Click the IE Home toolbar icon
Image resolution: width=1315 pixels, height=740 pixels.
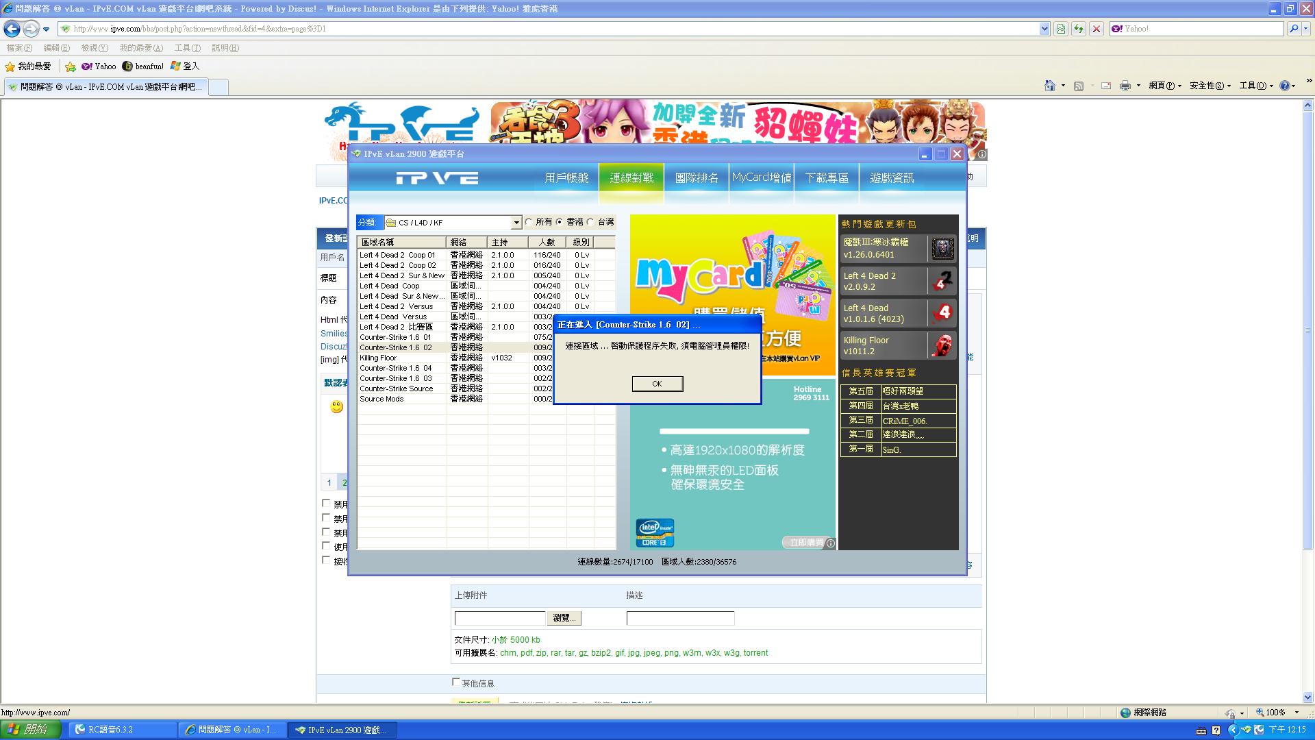coord(1049,86)
